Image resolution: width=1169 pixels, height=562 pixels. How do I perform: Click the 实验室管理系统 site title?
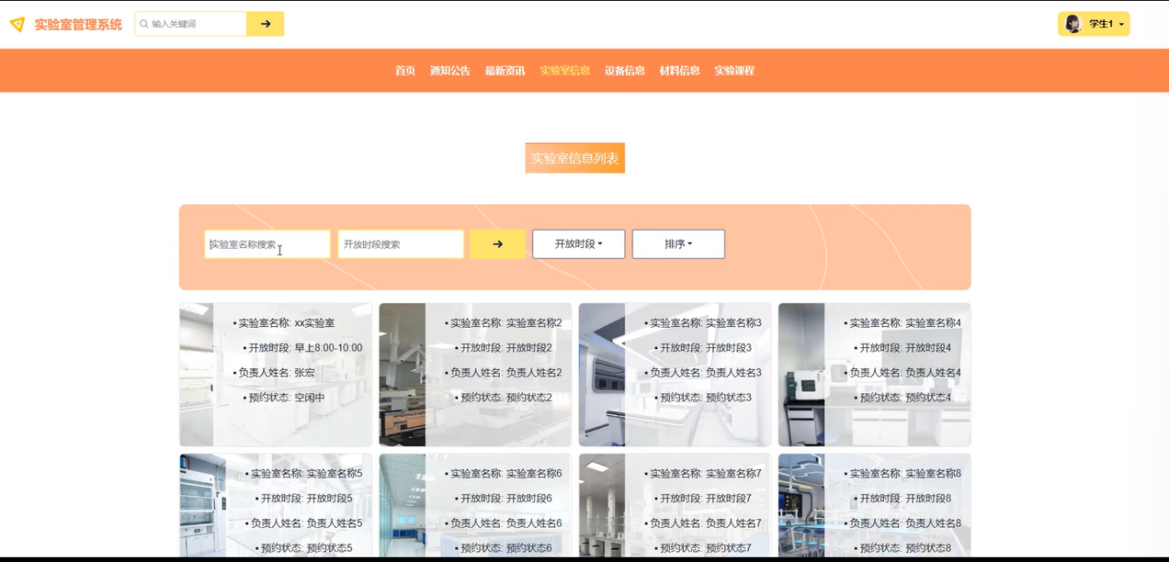(x=78, y=25)
